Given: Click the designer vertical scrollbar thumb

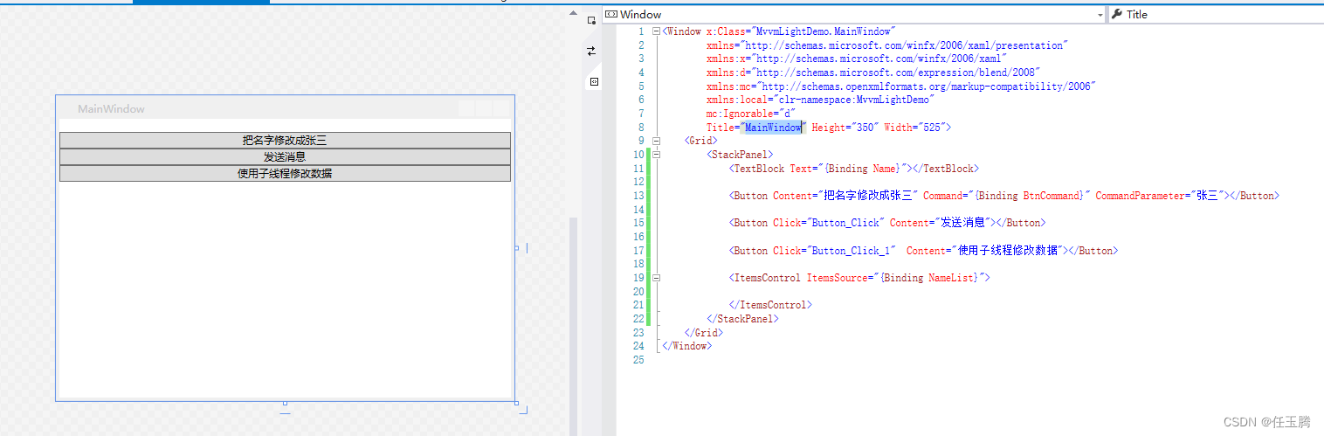Looking at the screenshot, I should coord(574,325).
